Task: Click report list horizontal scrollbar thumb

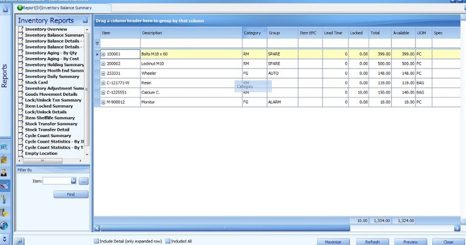Action: click(42, 161)
